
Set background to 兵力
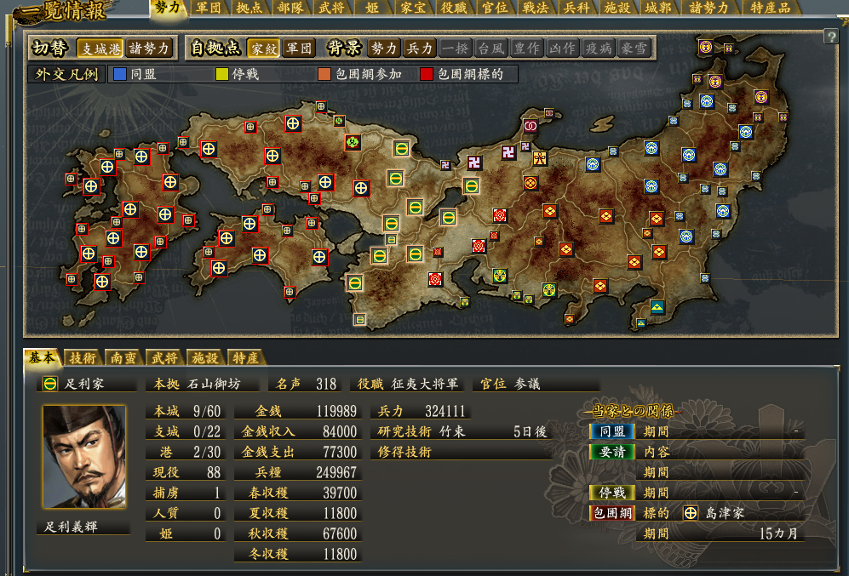click(x=420, y=48)
